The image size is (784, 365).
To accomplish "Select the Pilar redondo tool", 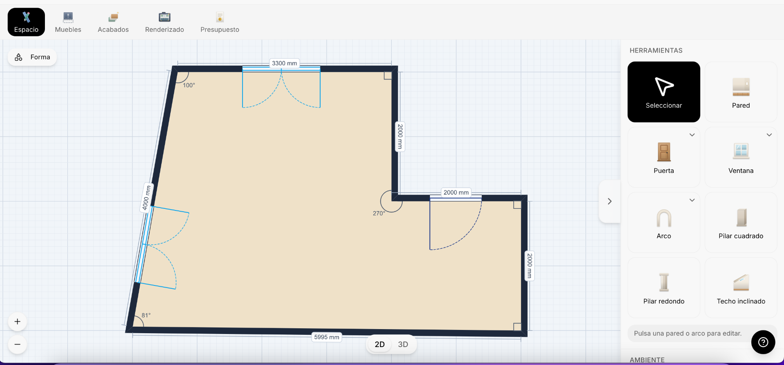I will 664,288.
